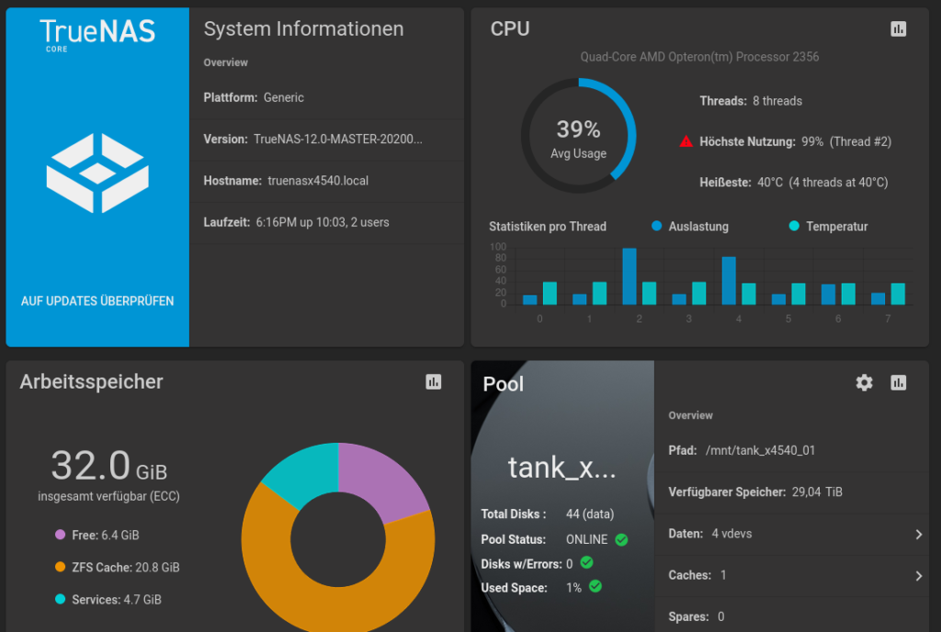
Task: Click Statistiken pro Thread label
Action: [x=548, y=227]
